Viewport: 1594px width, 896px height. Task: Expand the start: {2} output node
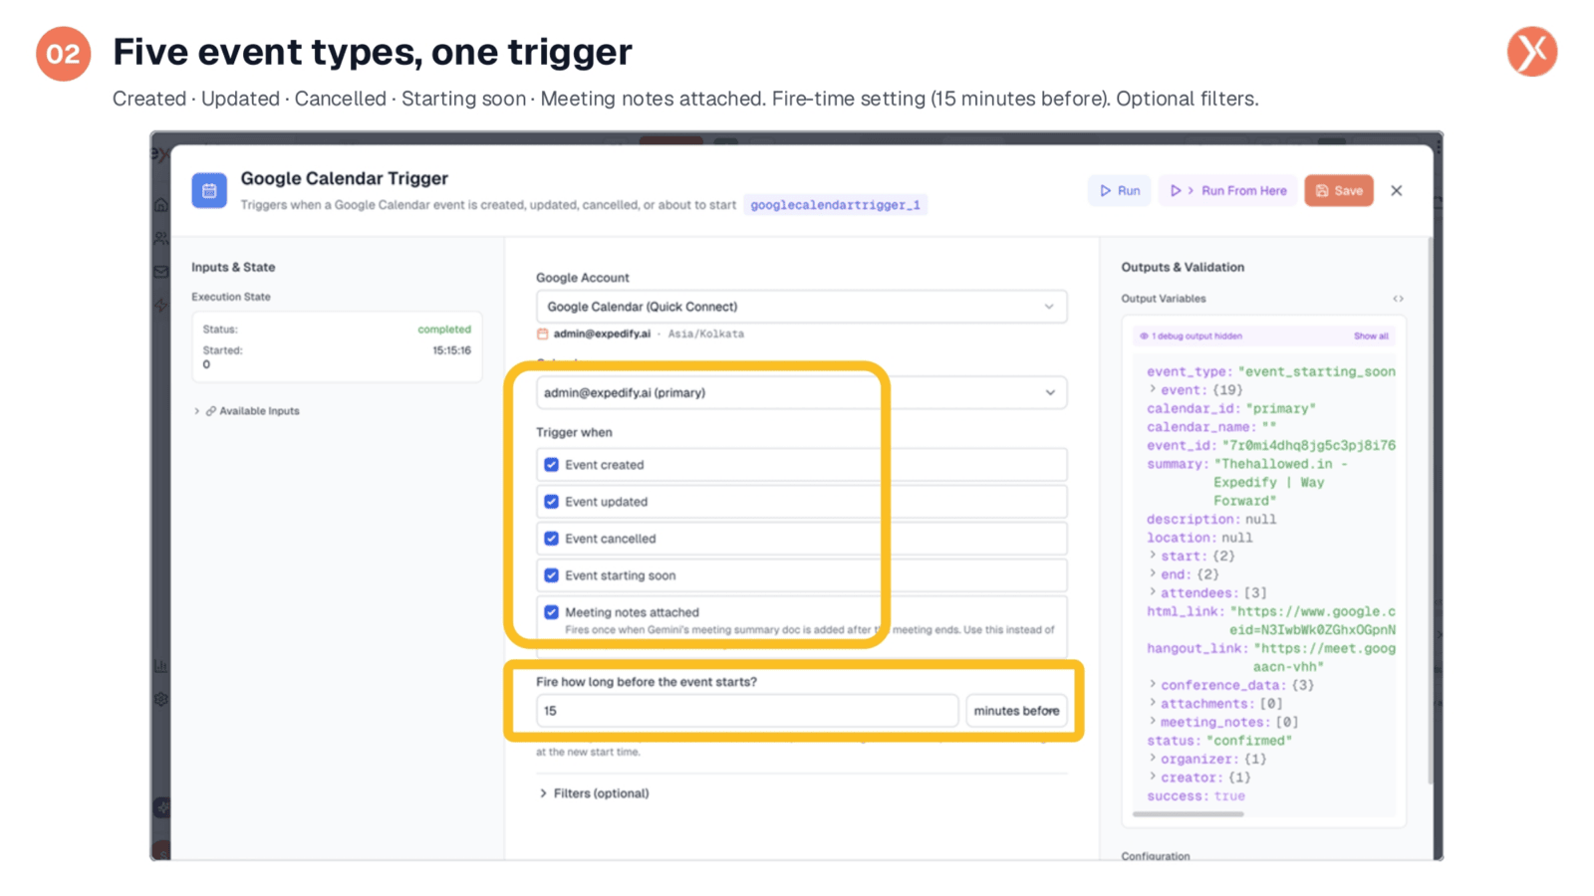tap(1153, 556)
